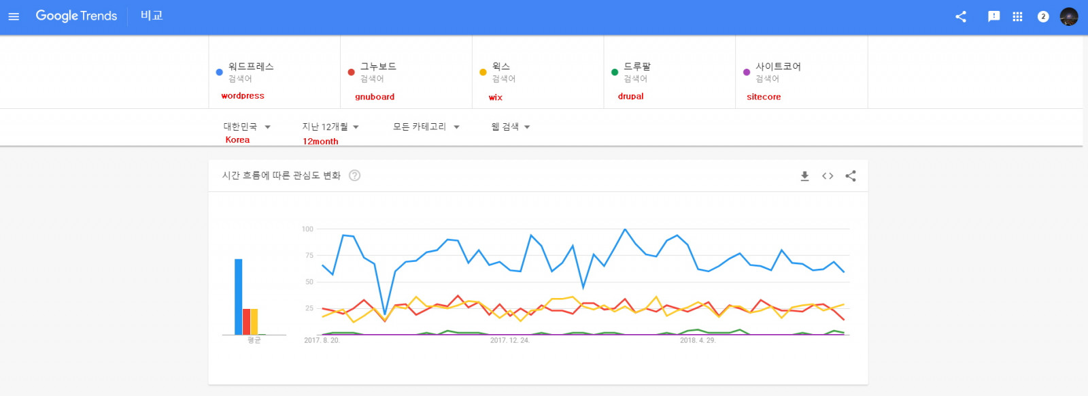Expand the 지난 12개월 time range dropdown
This screenshot has width=1088, height=396.
[x=330, y=127]
